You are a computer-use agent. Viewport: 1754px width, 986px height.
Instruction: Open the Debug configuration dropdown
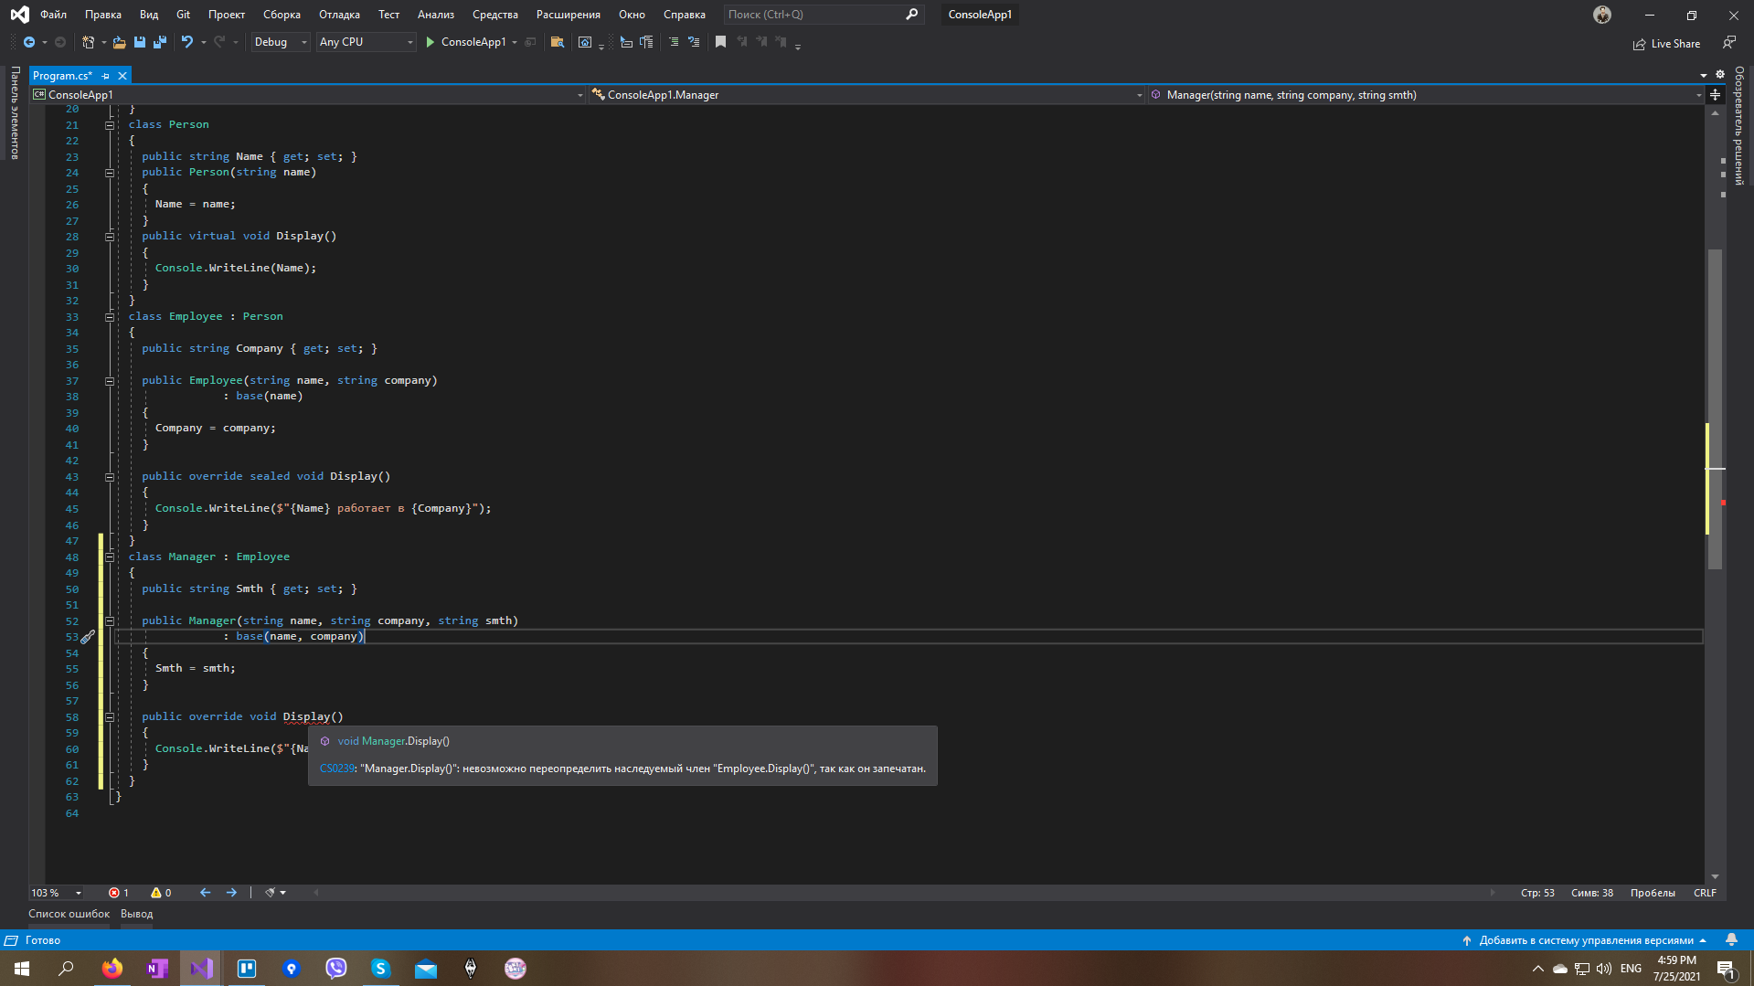[280, 42]
